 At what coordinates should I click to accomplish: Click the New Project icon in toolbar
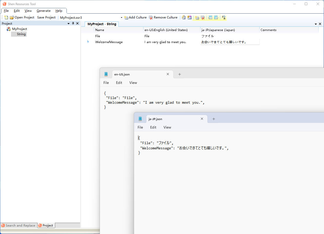click(x=6, y=17)
